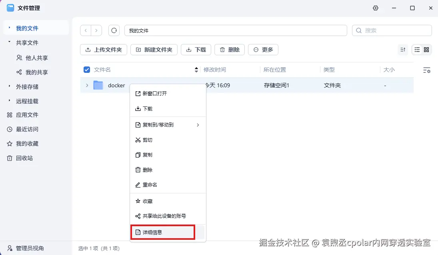The image size is (438, 255).
Task: Click the 所在位置 column header
Action: pyautogui.click(x=274, y=70)
